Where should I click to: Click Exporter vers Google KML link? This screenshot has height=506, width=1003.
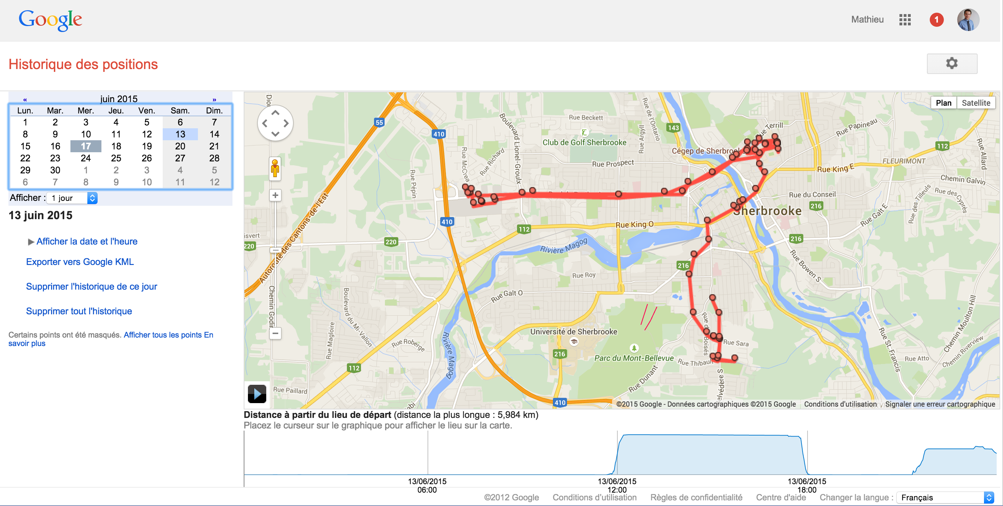81,261
